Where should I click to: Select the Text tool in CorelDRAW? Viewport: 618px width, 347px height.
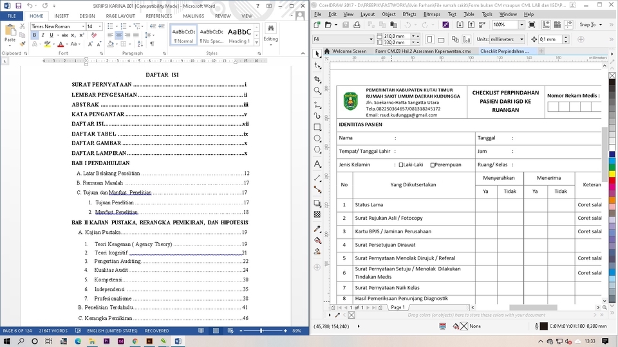coord(317,164)
